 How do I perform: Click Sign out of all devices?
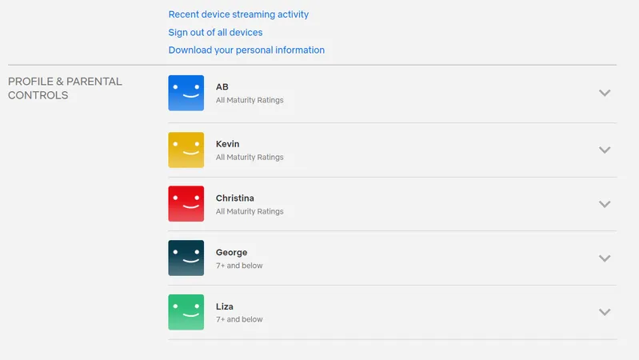pyautogui.click(x=215, y=32)
